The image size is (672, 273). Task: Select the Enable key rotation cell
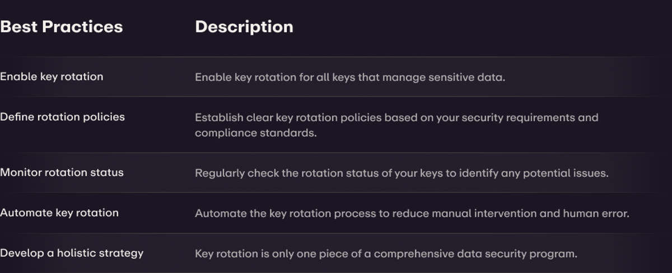tap(52, 77)
